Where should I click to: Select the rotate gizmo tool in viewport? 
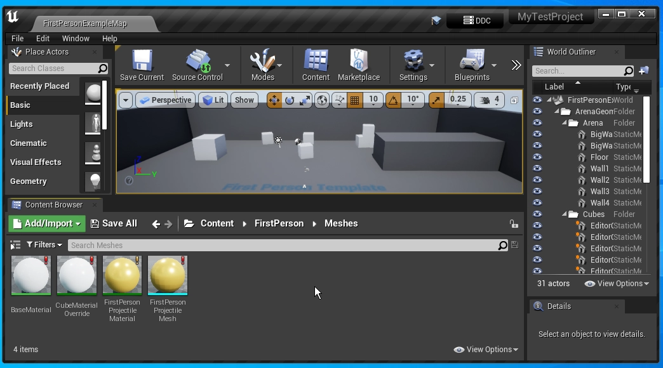[290, 100]
